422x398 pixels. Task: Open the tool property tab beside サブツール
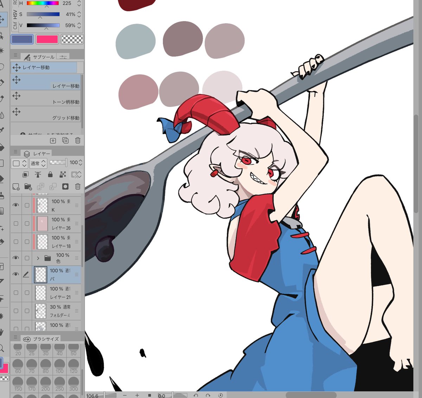click(63, 57)
